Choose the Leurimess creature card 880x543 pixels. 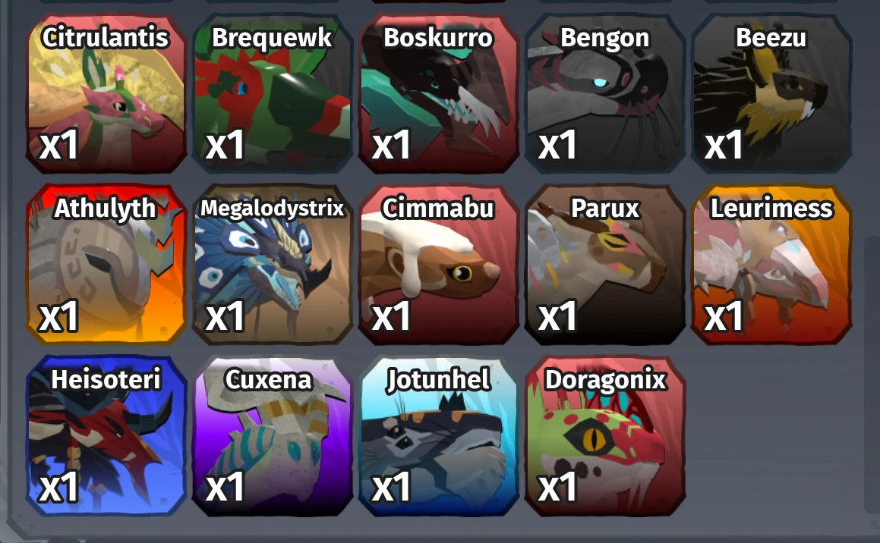(x=771, y=264)
